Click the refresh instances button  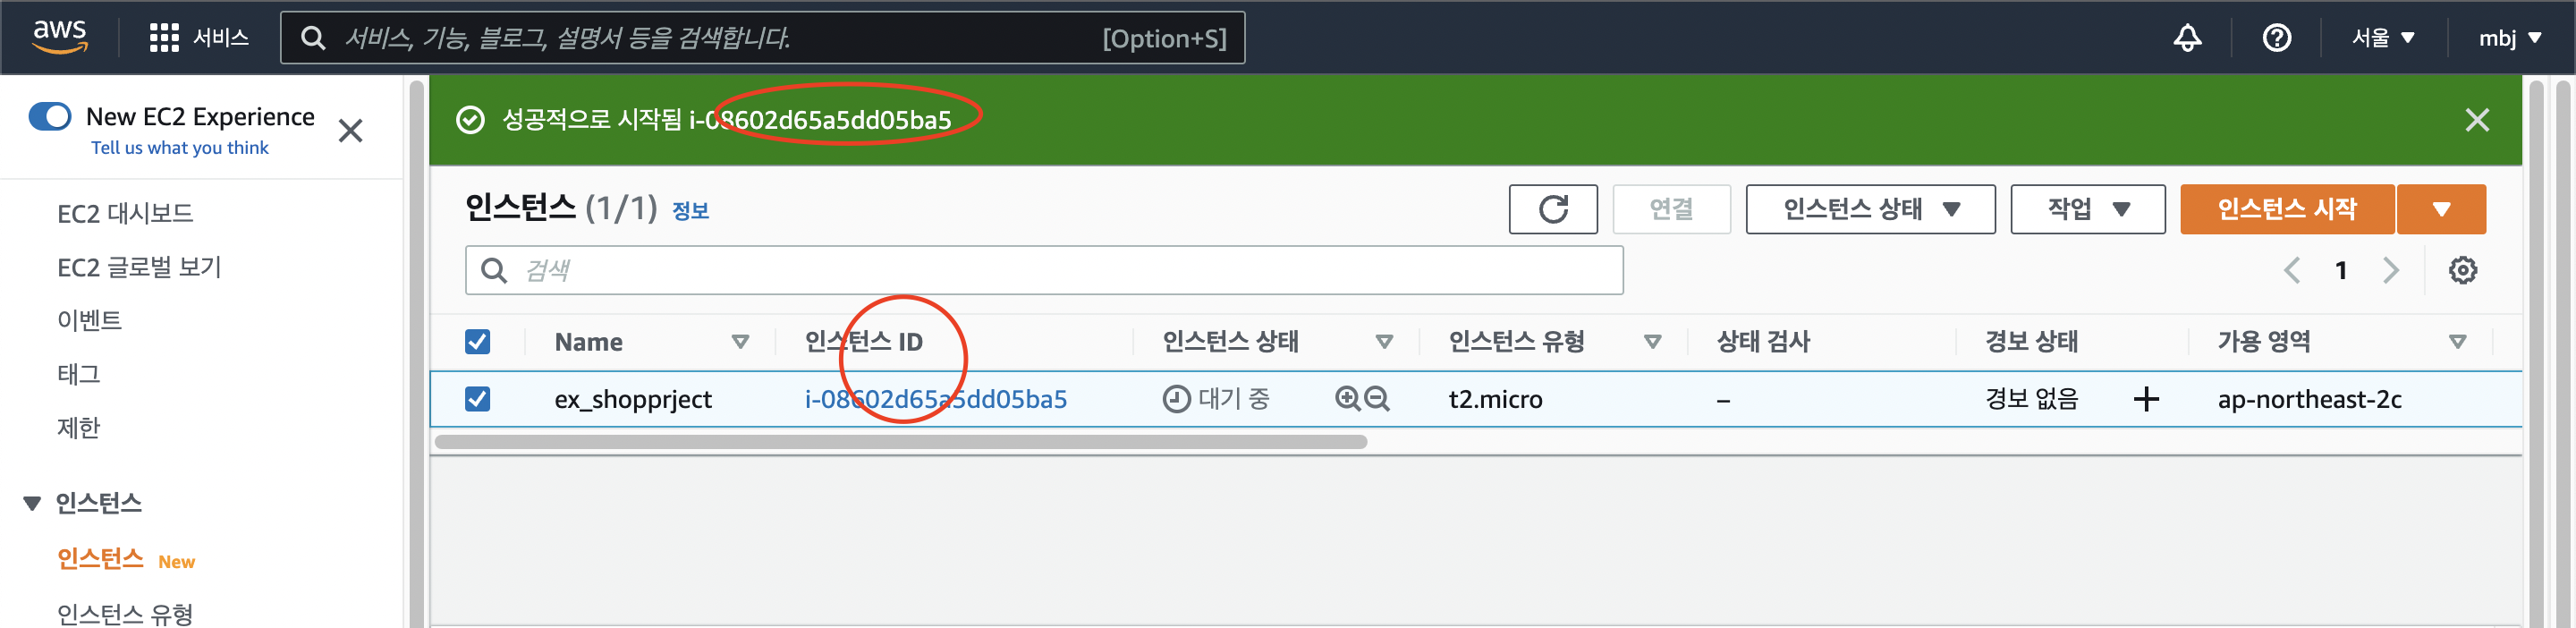(x=1553, y=209)
